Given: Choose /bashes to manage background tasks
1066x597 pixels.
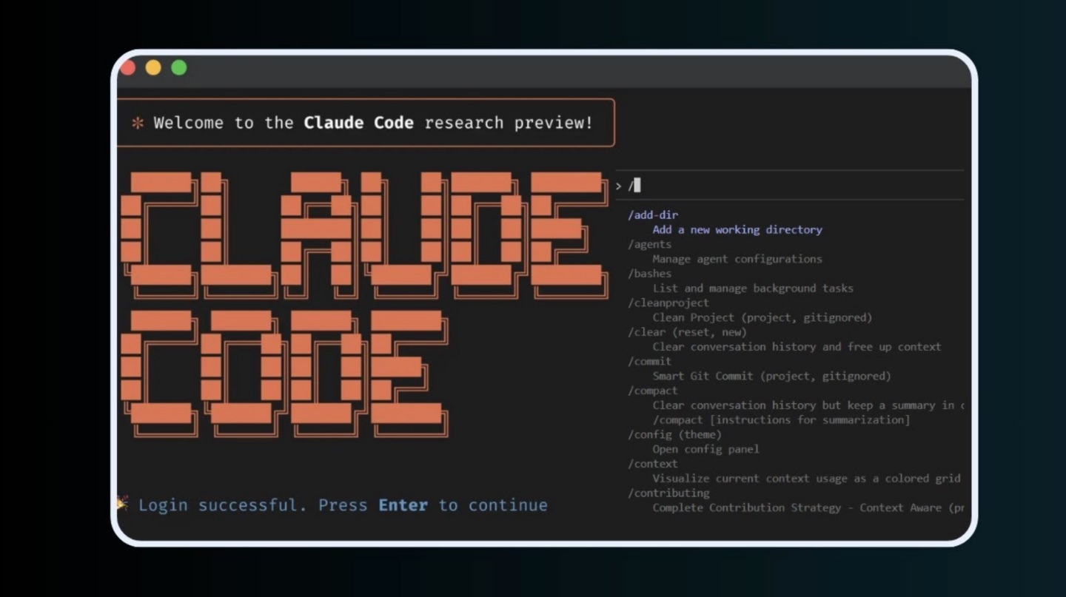Looking at the screenshot, I should coord(648,273).
